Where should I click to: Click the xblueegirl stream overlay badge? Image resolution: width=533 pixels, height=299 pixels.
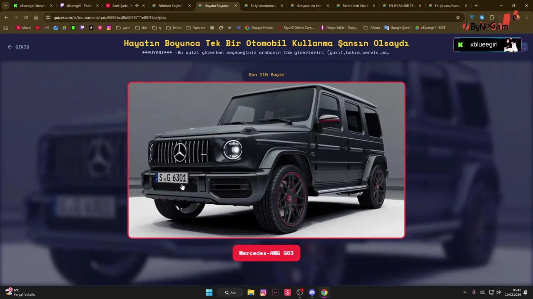[x=487, y=45]
